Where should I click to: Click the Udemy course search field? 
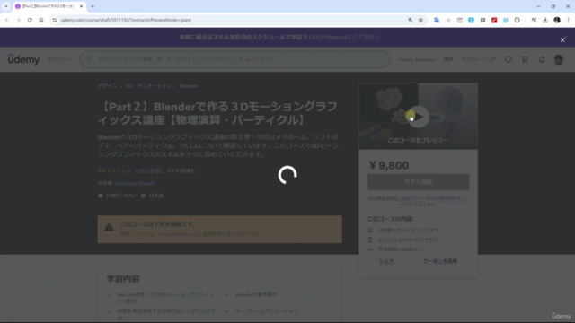tap(235, 59)
